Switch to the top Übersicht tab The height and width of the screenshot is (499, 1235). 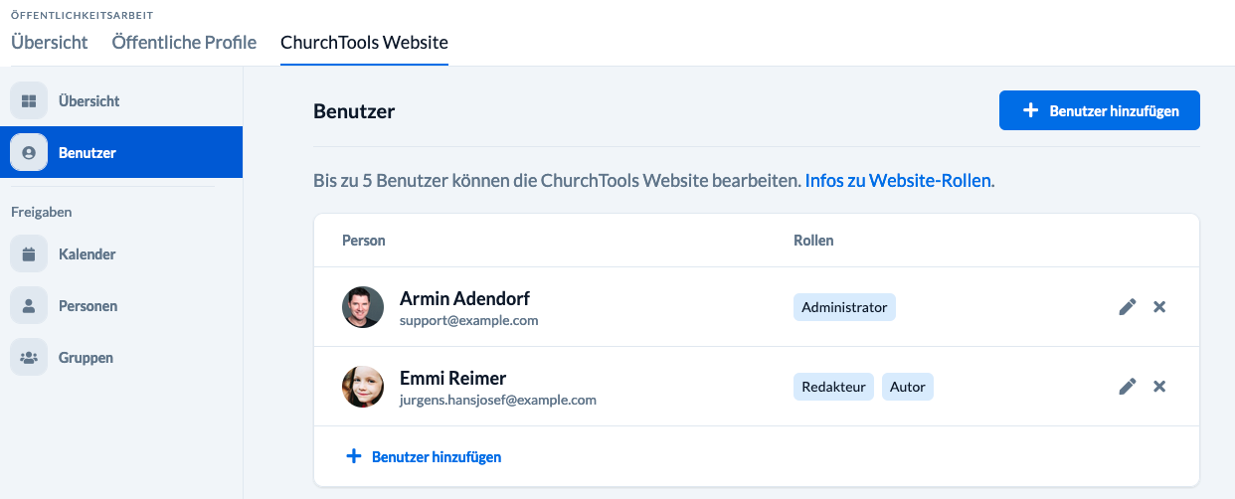[50, 43]
